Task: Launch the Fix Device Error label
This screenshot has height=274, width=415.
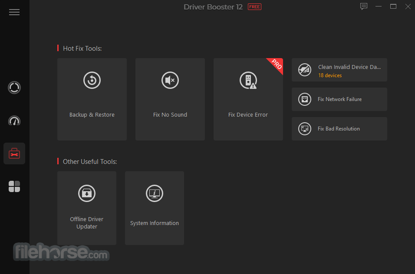Action: tap(248, 115)
